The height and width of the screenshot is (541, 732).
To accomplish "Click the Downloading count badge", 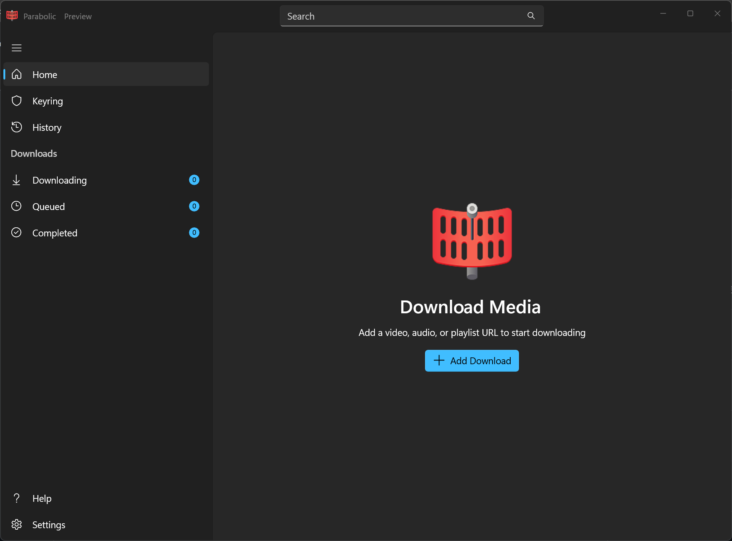I will pyautogui.click(x=194, y=180).
